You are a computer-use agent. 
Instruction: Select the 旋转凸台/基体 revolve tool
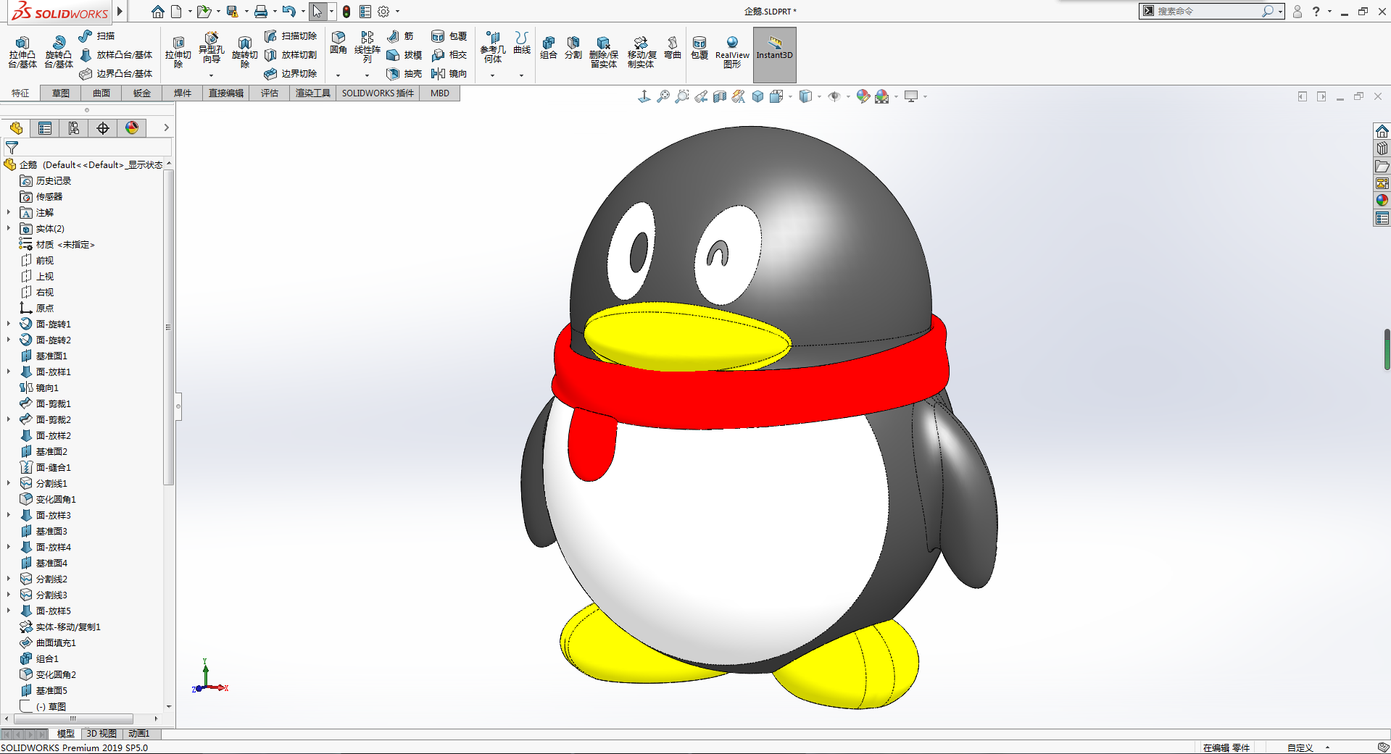tap(59, 52)
